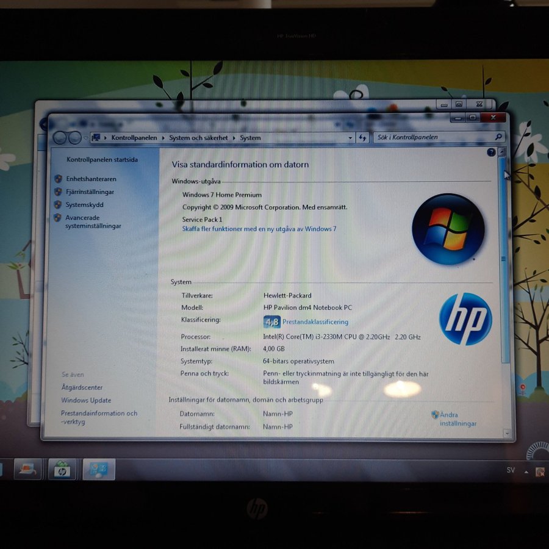Click Ändra inställningar link

point(457,419)
